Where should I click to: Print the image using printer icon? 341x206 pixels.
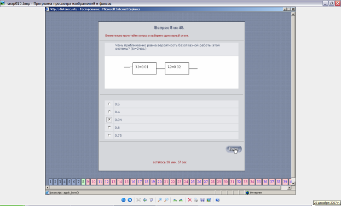[196, 200]
